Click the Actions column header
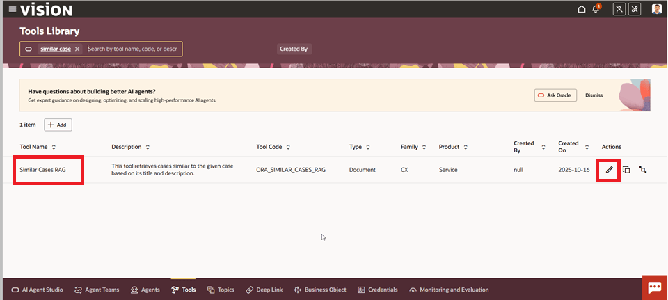 (612, 147)
